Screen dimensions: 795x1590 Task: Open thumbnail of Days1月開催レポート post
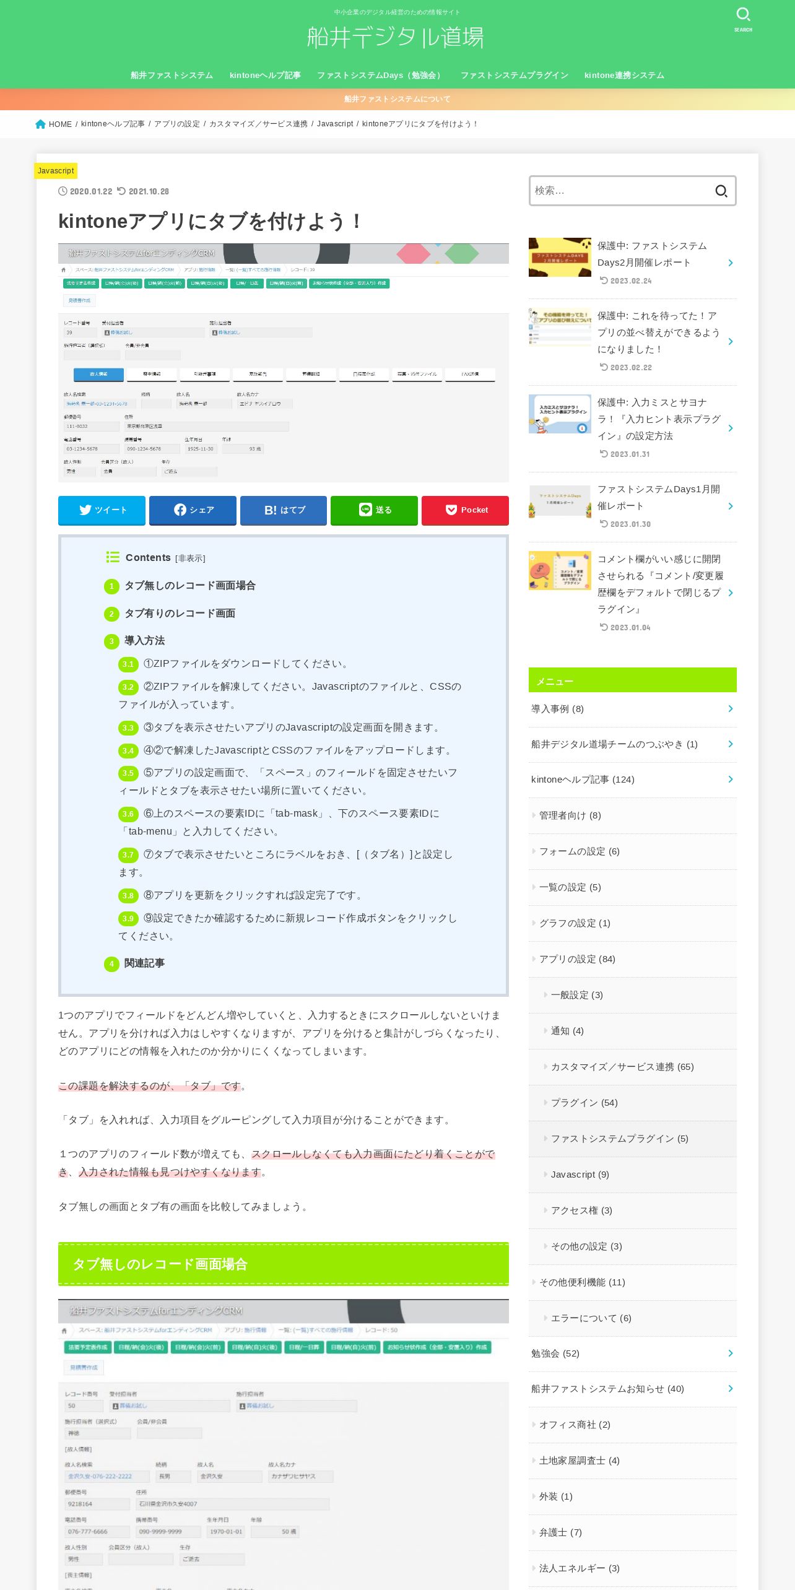560,500
